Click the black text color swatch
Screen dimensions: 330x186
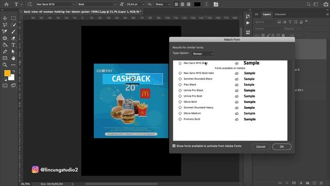(197, 4)
